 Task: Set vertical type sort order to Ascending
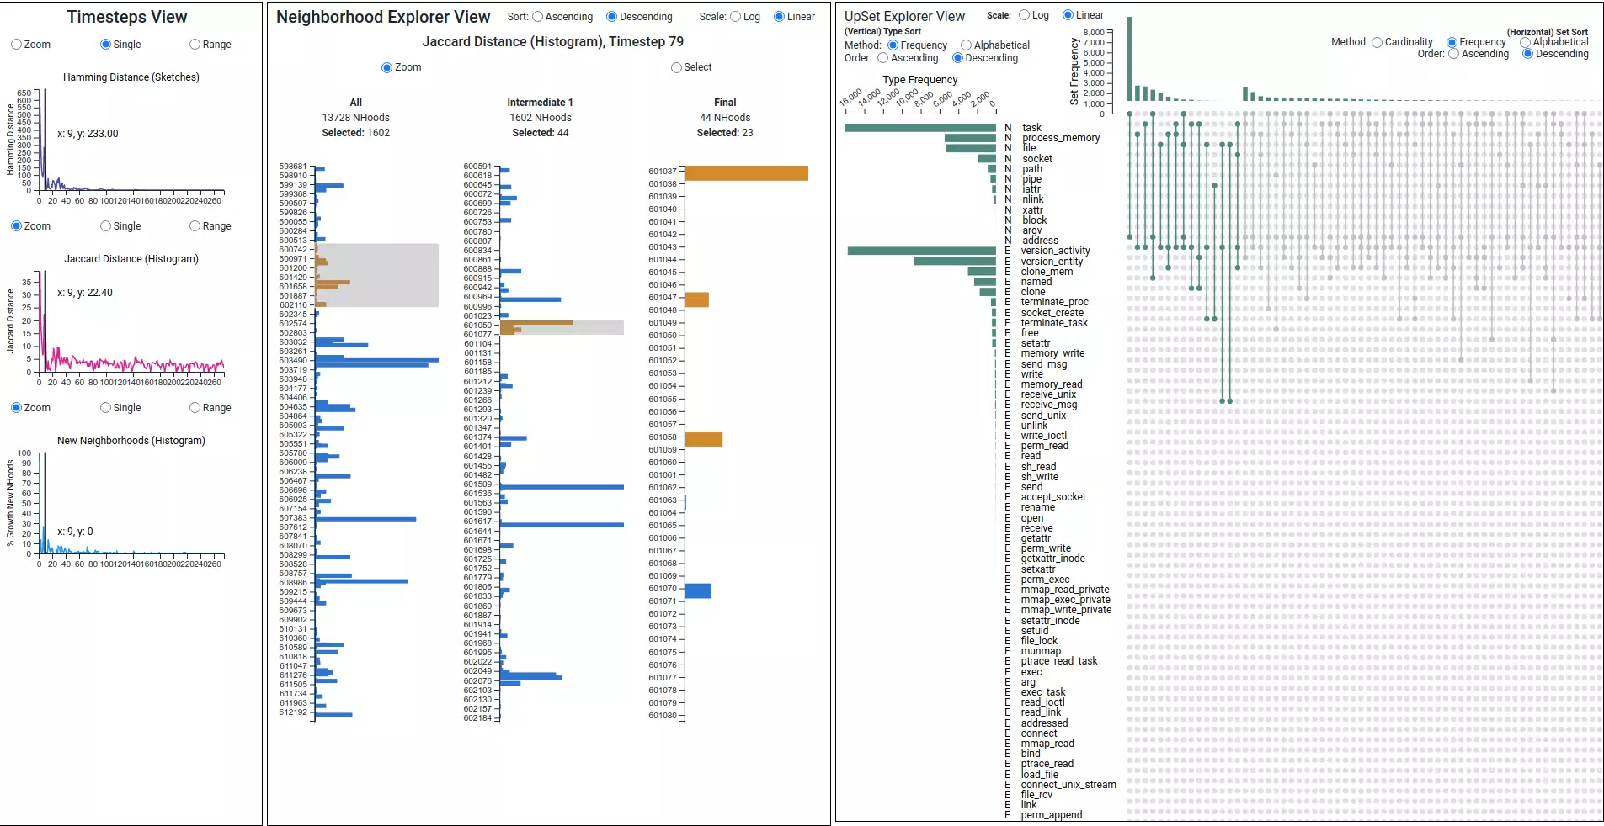(882, 58)
